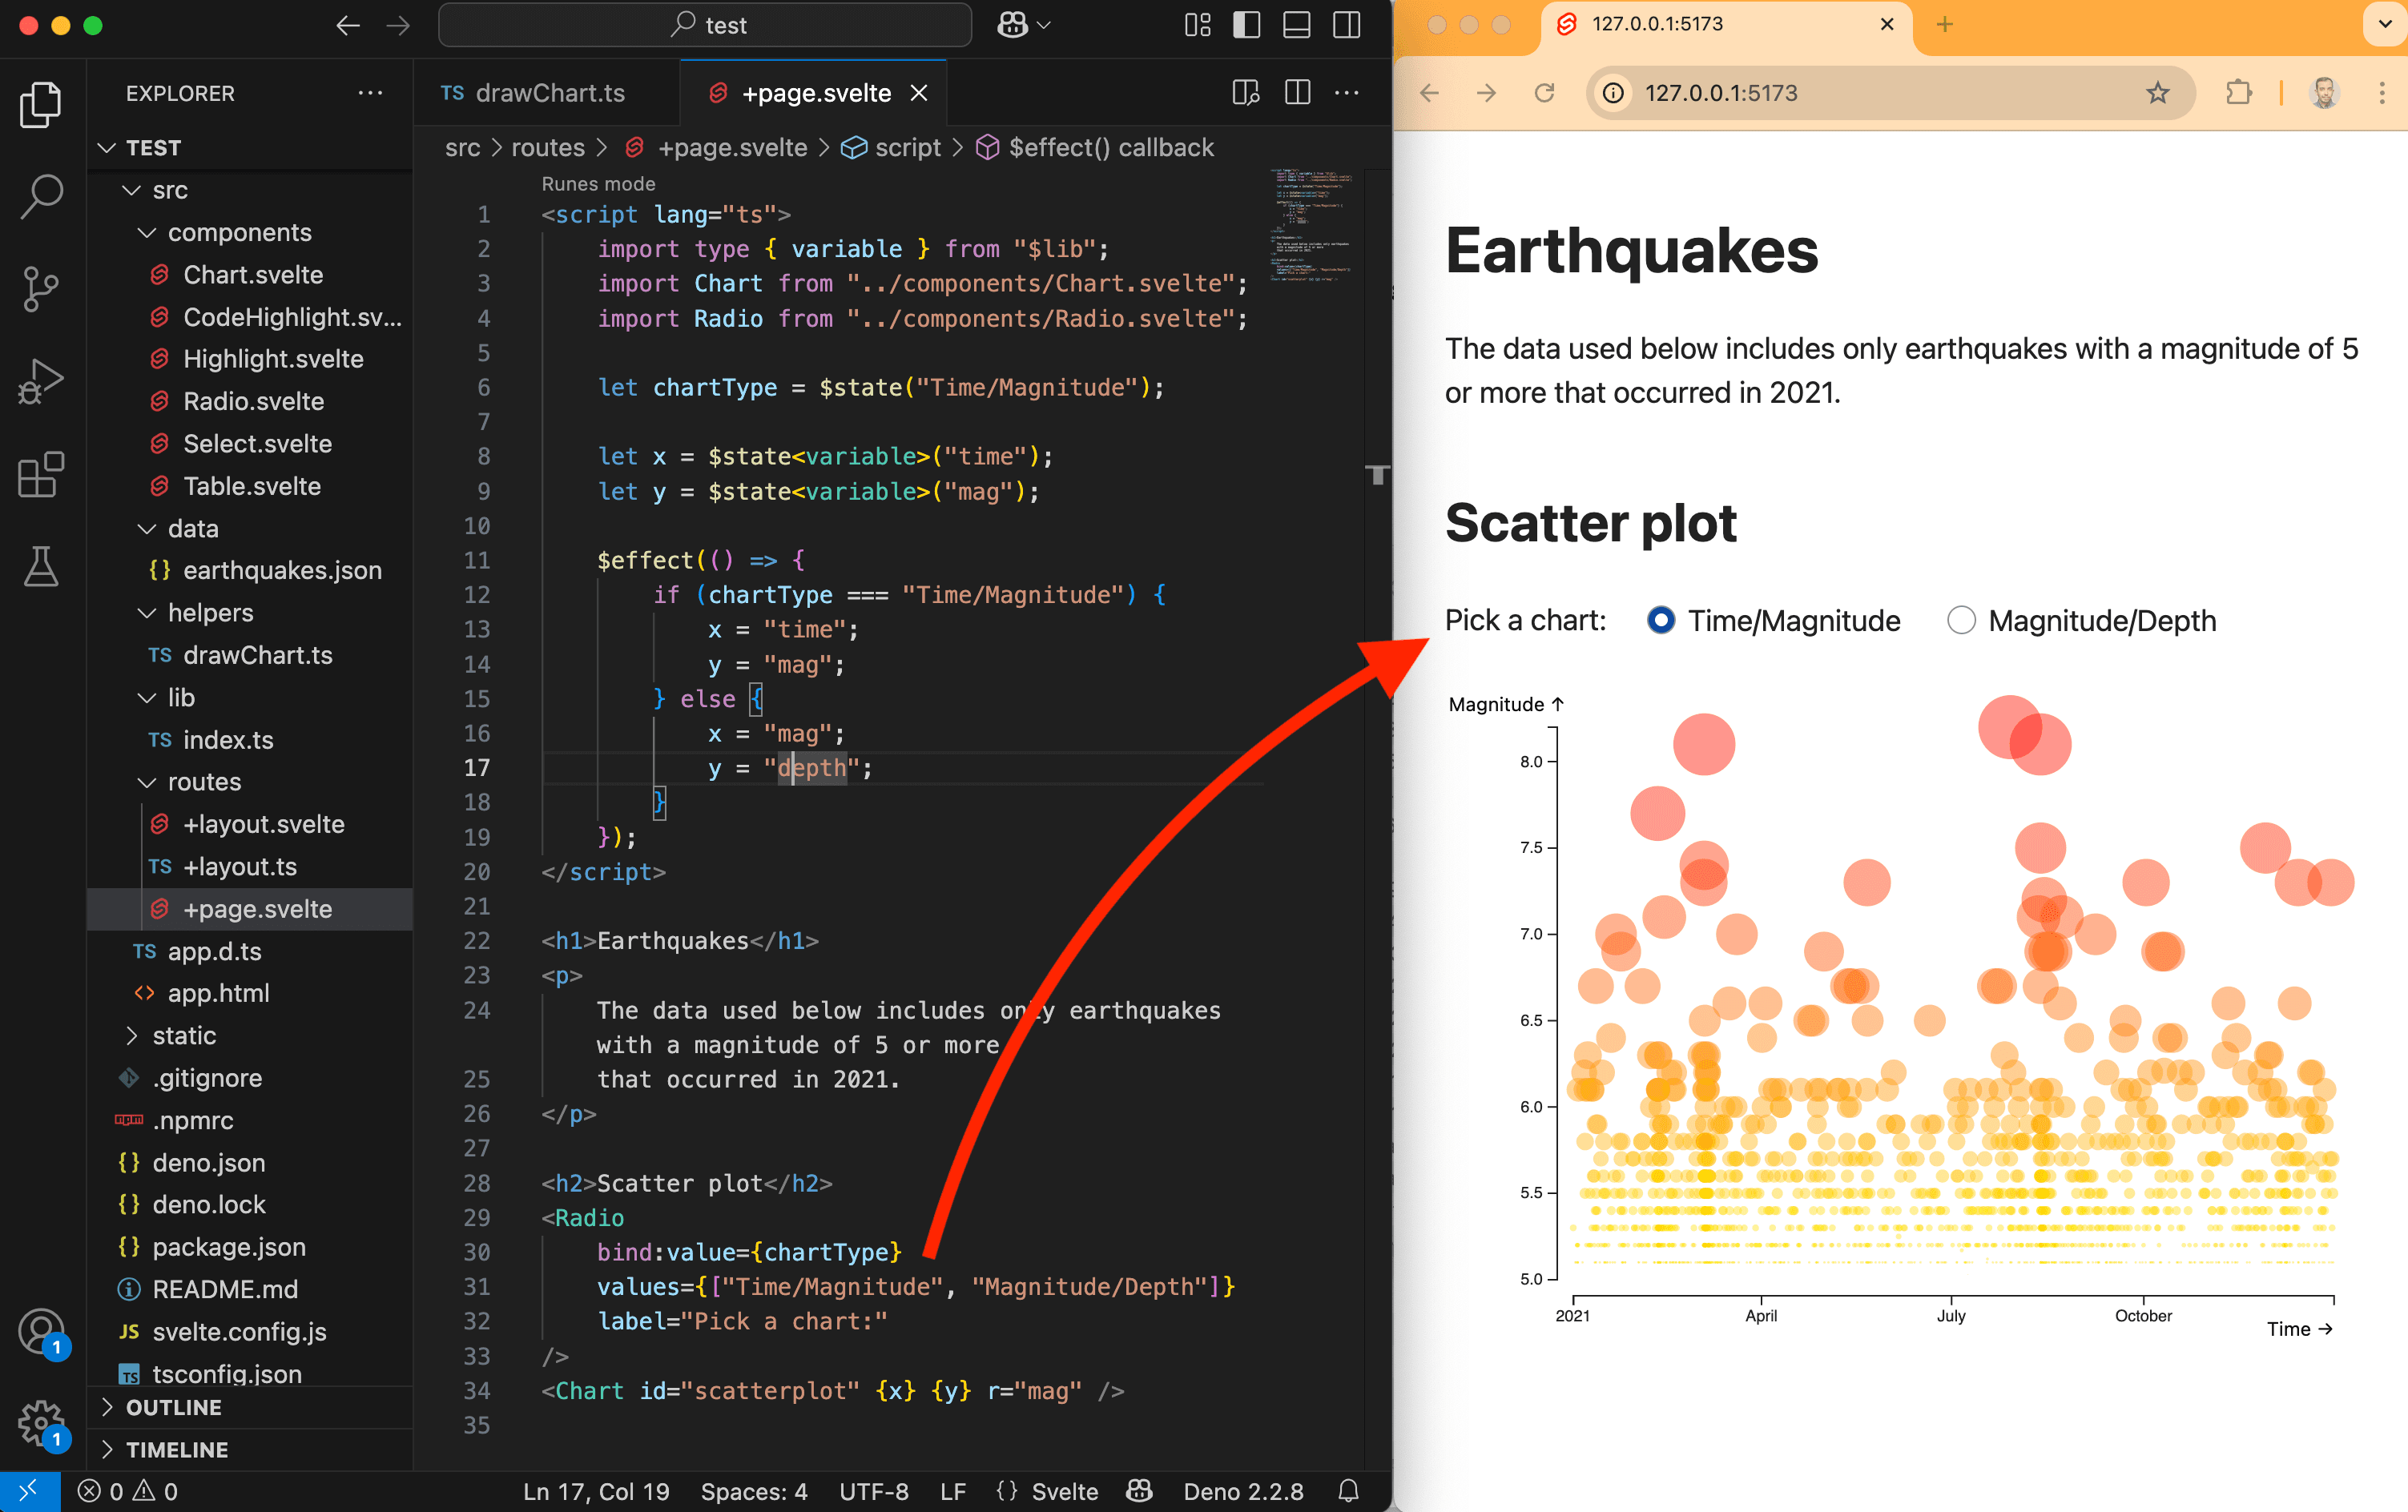Open new browser tab with plus button
Image resolution: width=2408 pixels, height=1512 pixels.
[x=1944, y=24]
